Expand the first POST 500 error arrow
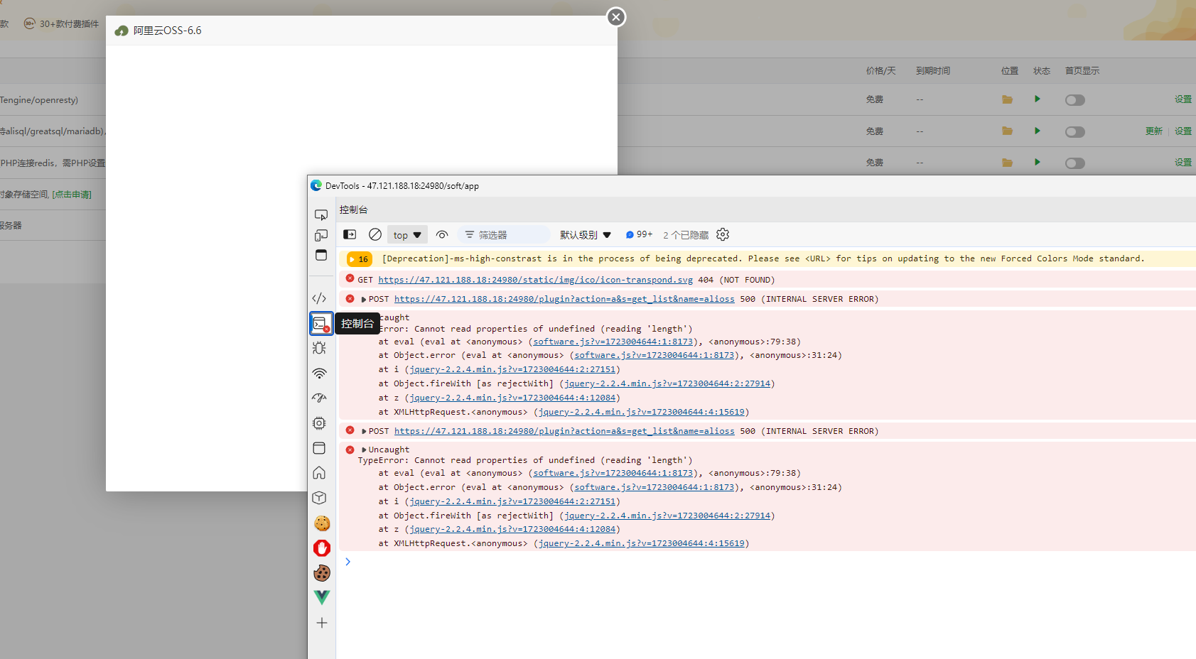This screenshot has width=1196, height=659. tap(364, 300)
